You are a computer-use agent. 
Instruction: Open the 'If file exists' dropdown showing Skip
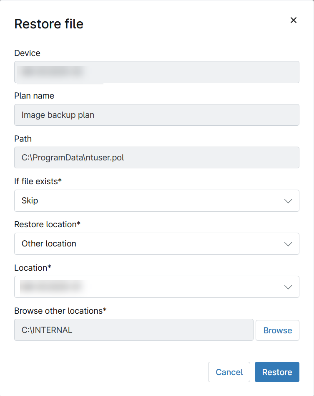[156, 201]
